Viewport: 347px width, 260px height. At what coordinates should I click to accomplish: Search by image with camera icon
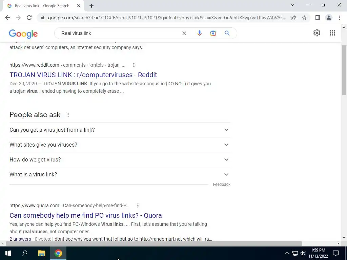213,33
